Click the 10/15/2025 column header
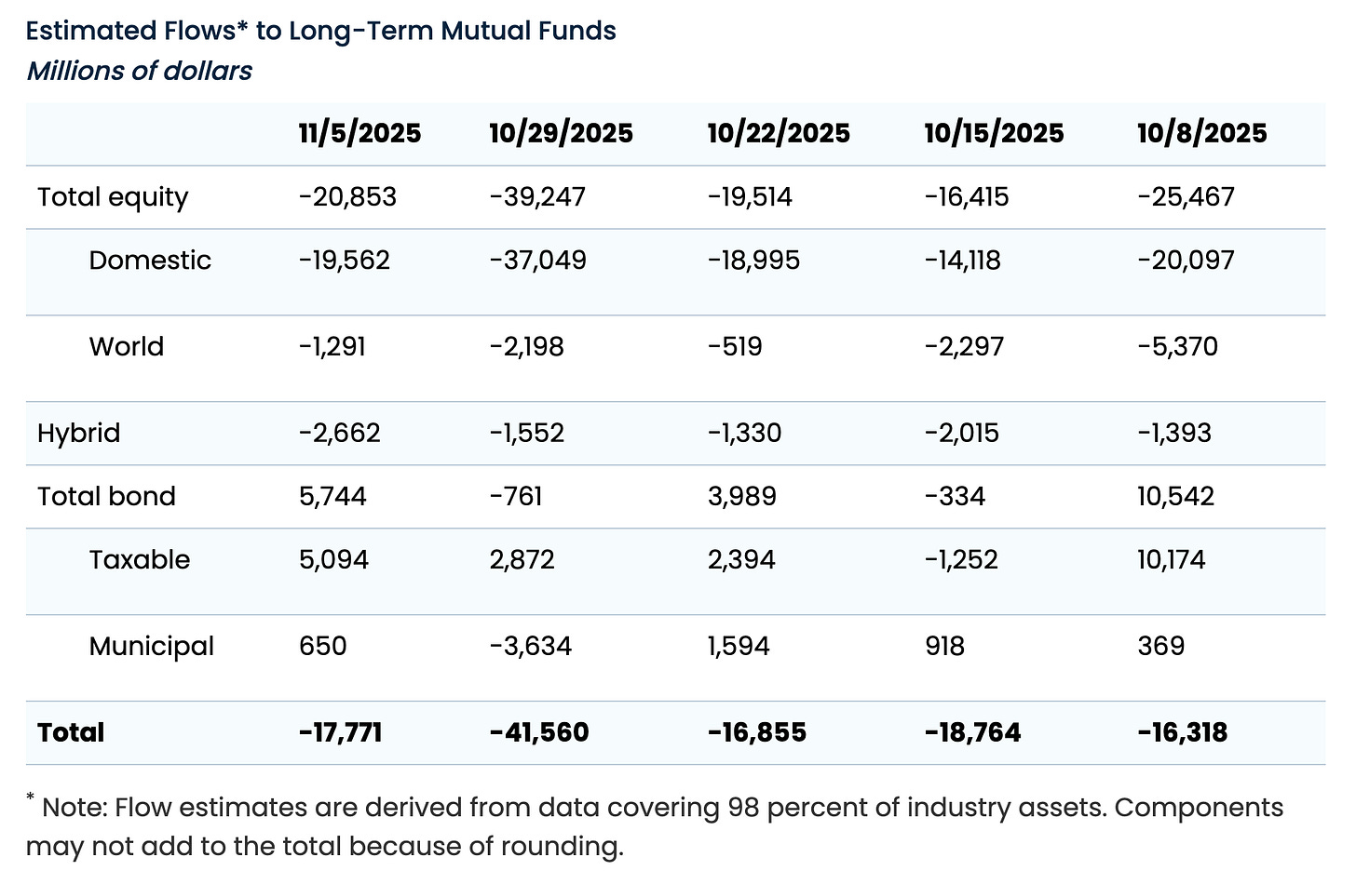 (x=994, y=133)
